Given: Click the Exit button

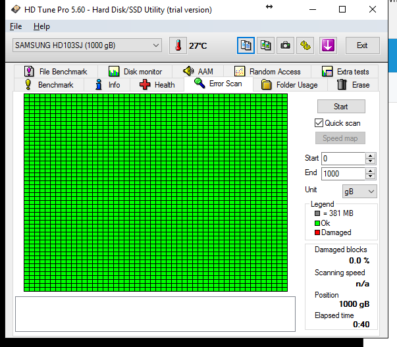Looking at the screenshot, I should point(363,45).
